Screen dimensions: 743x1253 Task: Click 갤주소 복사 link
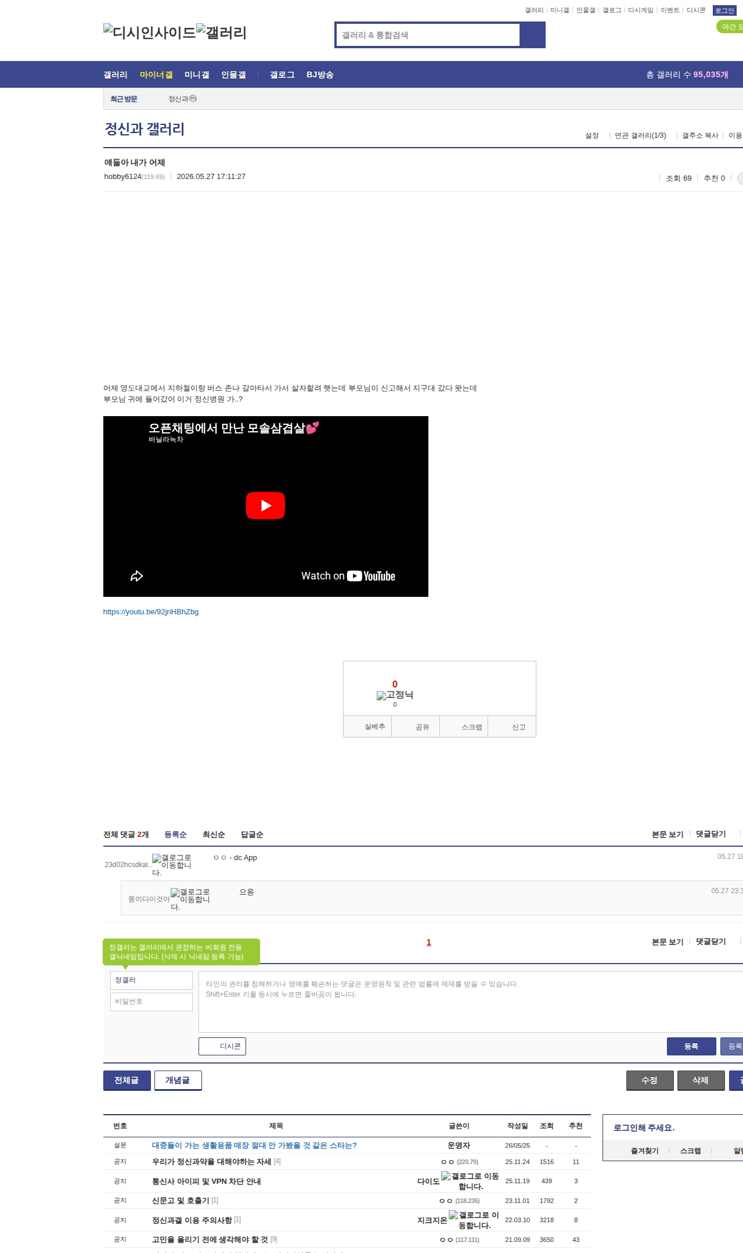coord(700,135)
